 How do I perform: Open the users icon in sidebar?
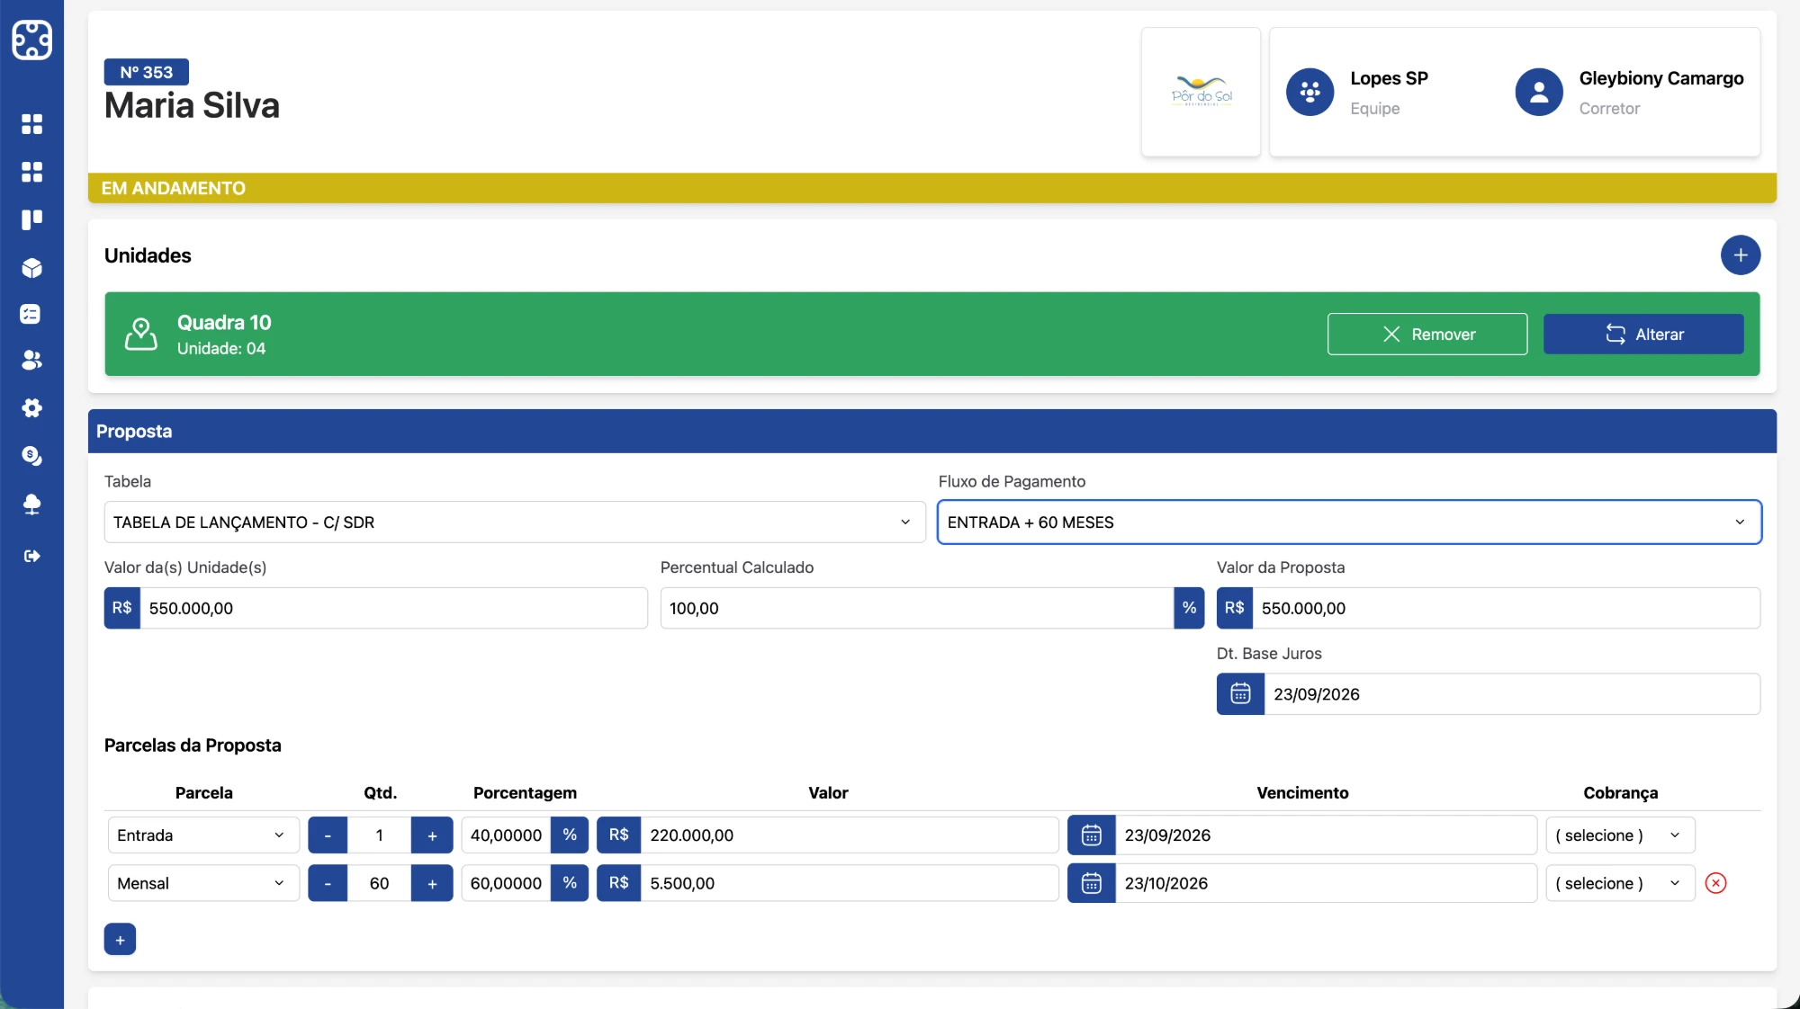click(x=31, y=361)
